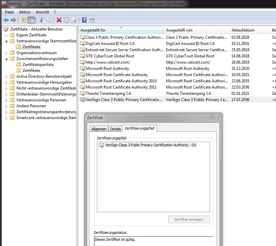Open the Datei menu
The width and height of the screenshot is (276, 246).
coord(9,12)
